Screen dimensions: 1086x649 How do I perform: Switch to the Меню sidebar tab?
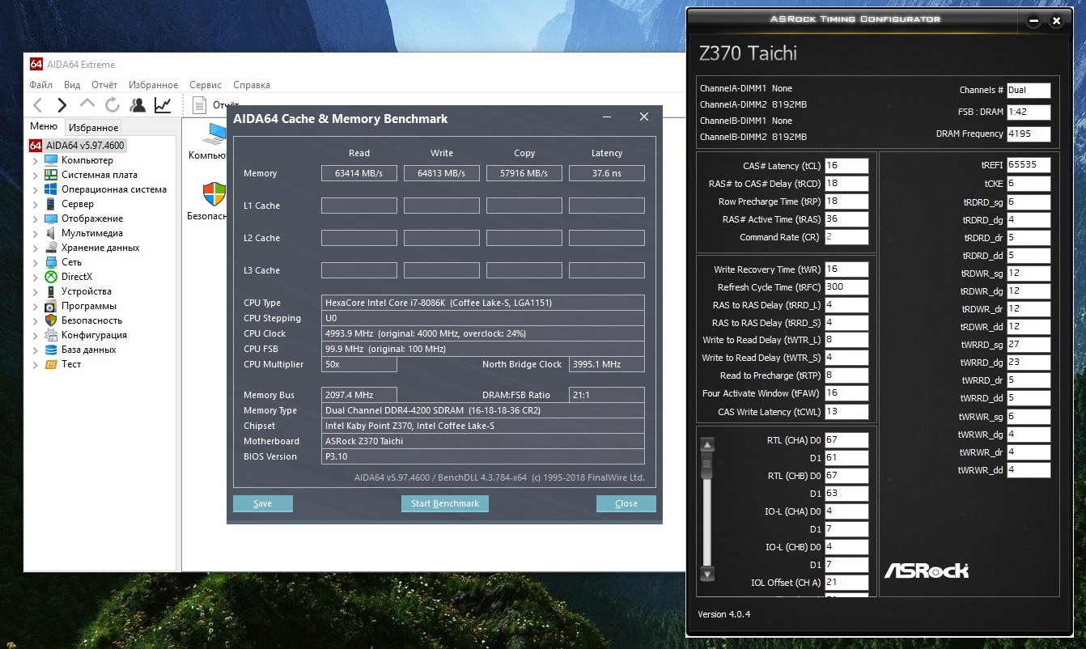[44, 126]
